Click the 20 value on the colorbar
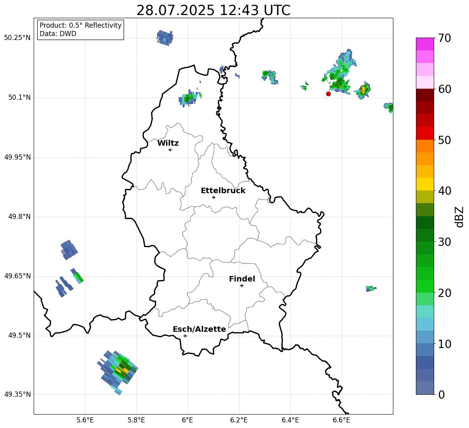The image size is (469, 428). click(444, 293)
